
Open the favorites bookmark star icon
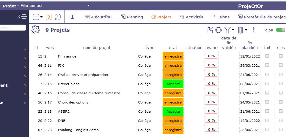pyautogui.click(x=49, y=17)
